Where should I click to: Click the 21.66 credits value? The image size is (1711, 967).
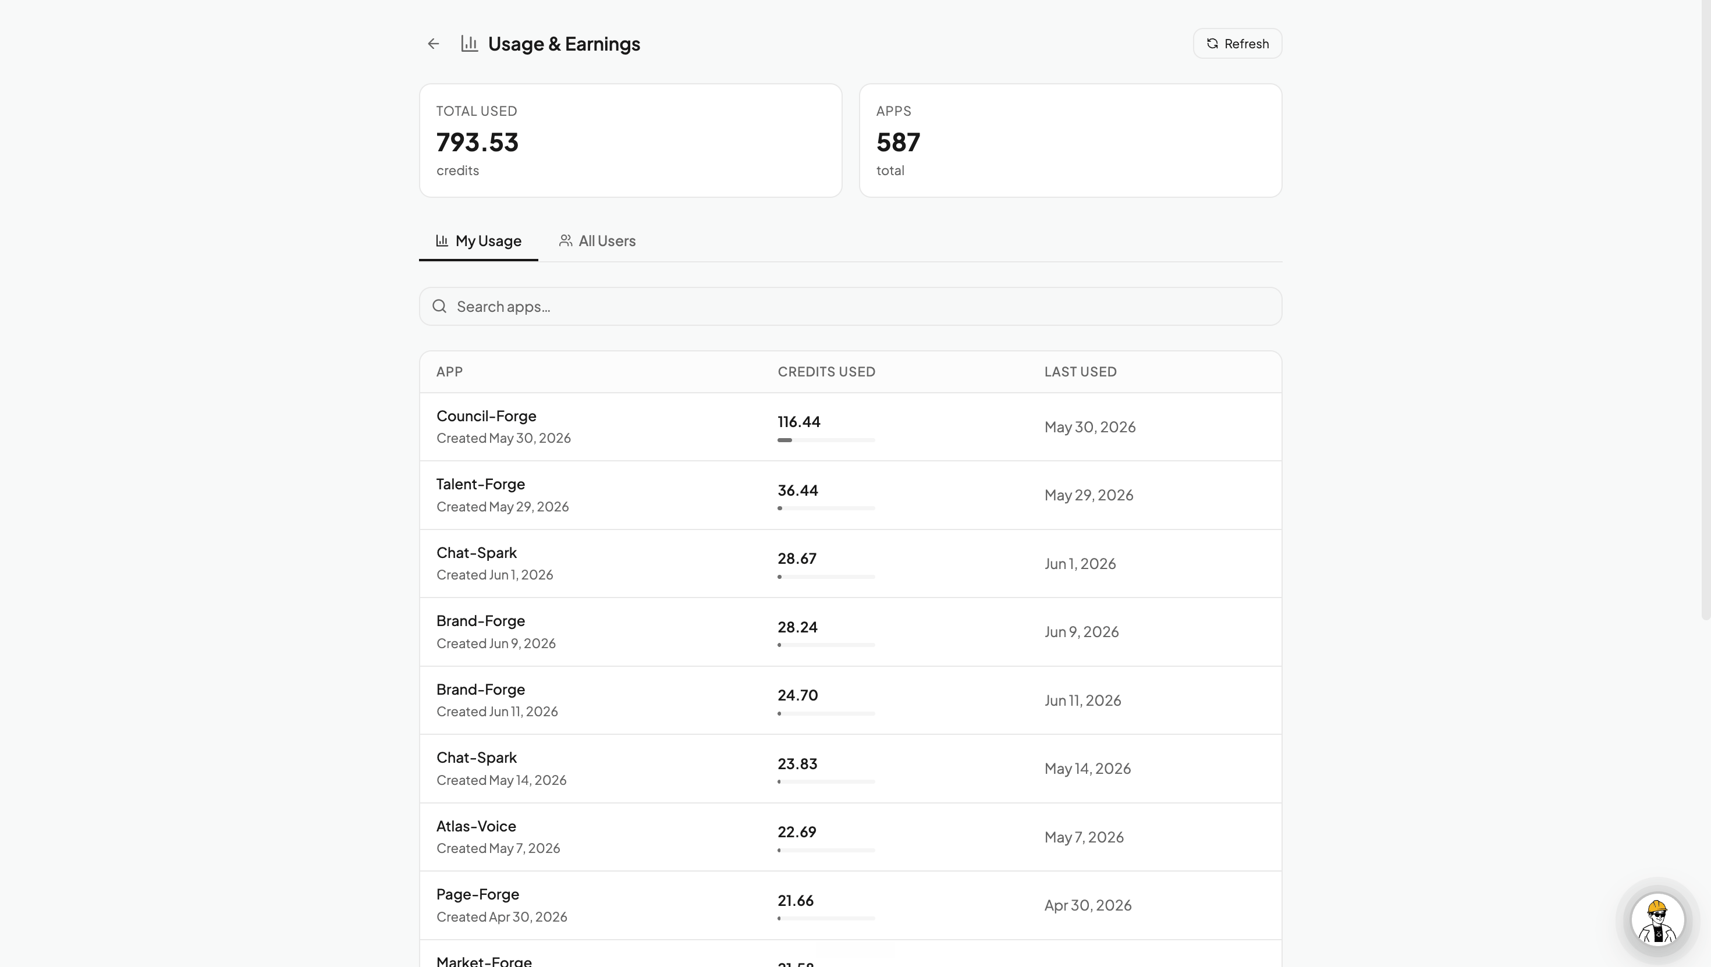(796, 901)
